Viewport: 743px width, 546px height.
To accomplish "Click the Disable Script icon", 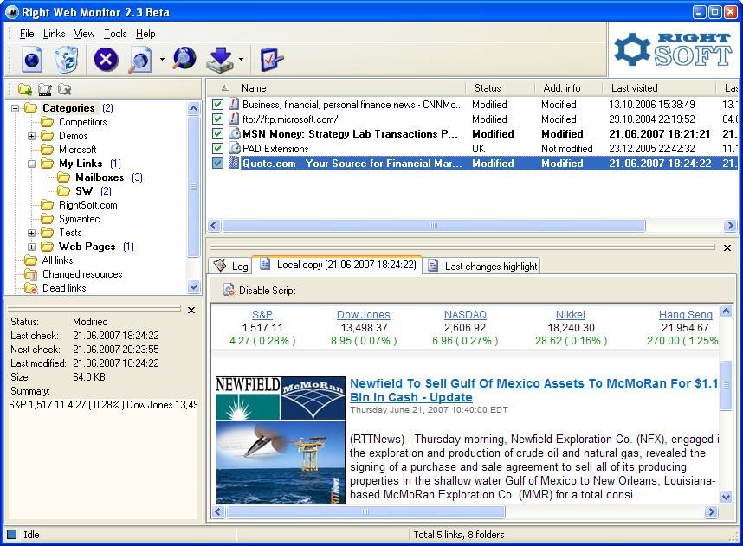I will click(x=229, y=290).
